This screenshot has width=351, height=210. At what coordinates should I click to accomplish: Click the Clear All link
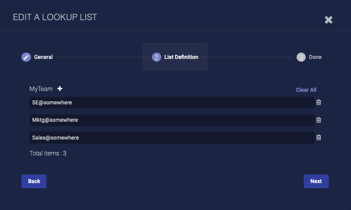[306, 90]
